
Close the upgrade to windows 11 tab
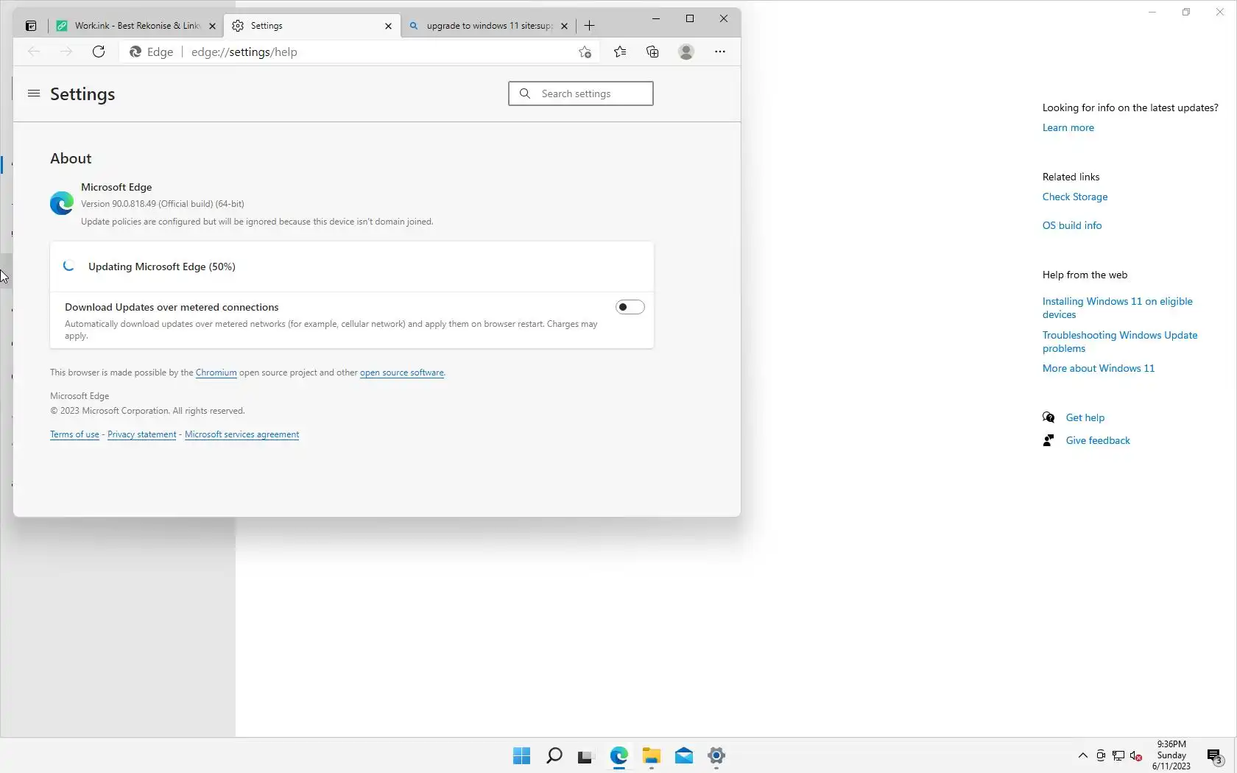pyautogui.click(x=564, y=26)
